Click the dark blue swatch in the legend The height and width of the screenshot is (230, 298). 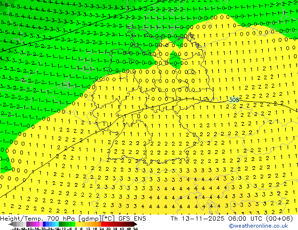coord(44,224)
